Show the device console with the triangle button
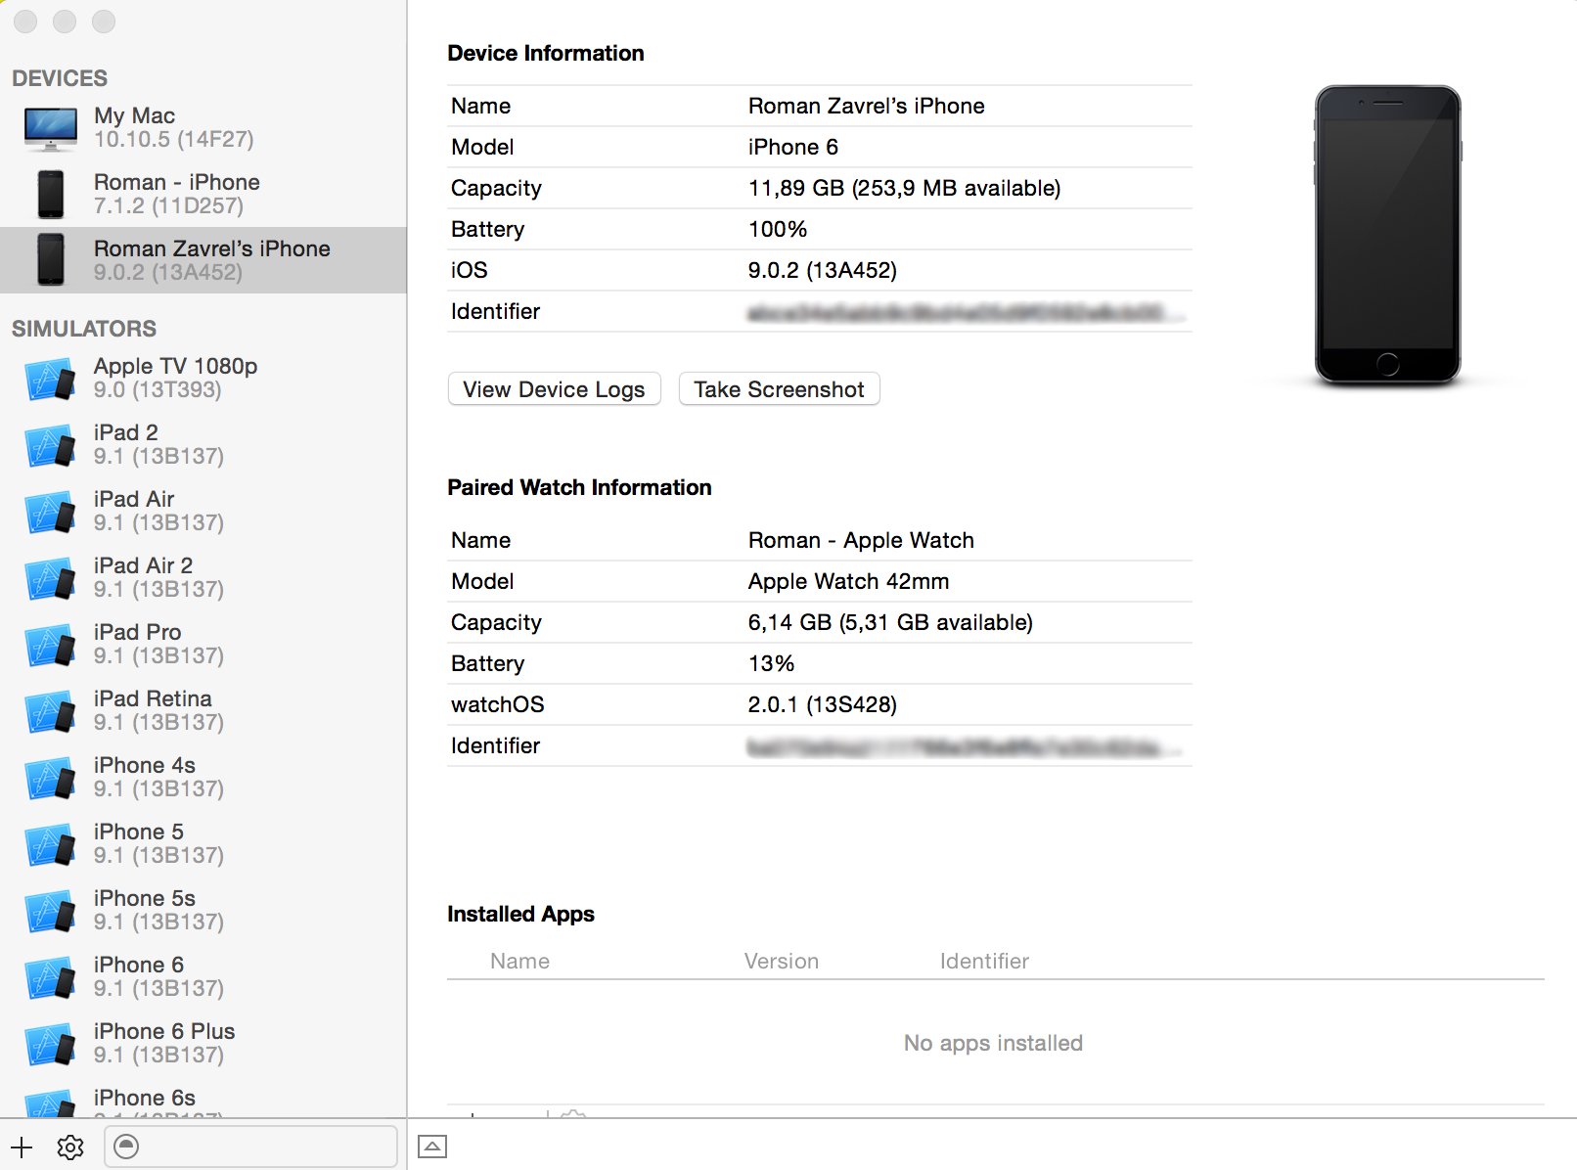Image resolution: width=1577 pixels, height=1170 pixels. (432, 1147)
